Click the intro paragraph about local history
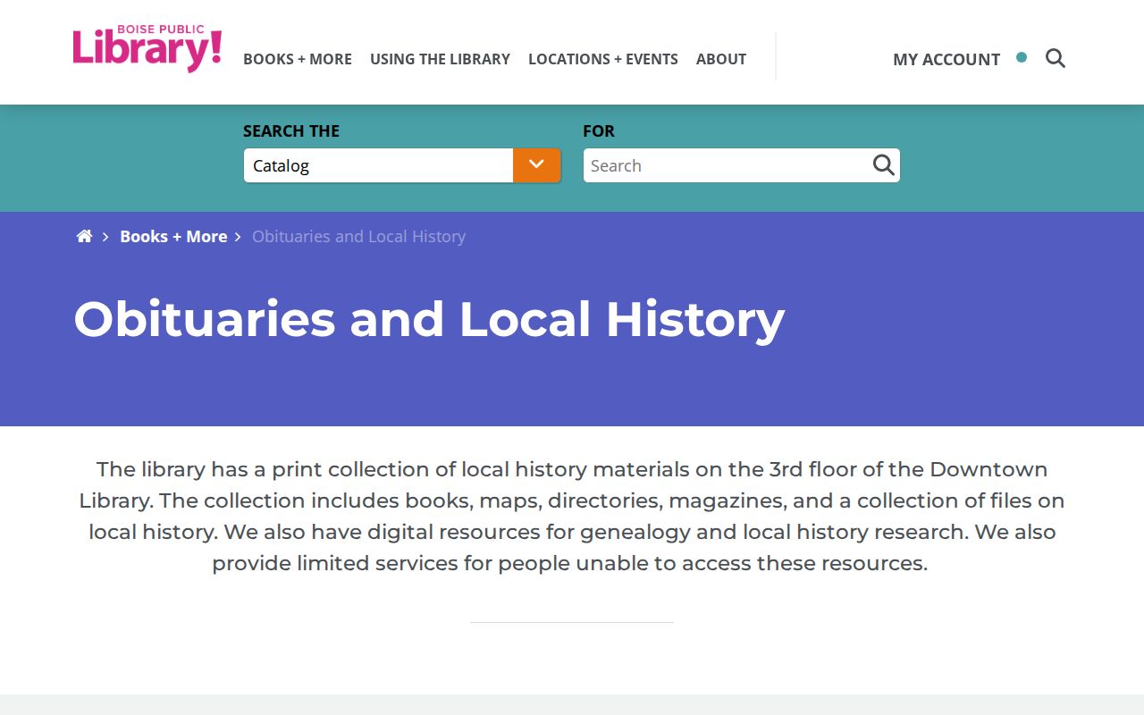 tap(572, 516)
